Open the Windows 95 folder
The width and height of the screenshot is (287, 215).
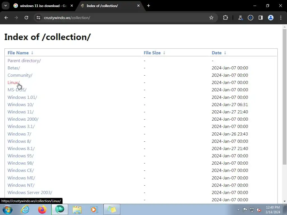pyautogui.click(x=21, y=156)
